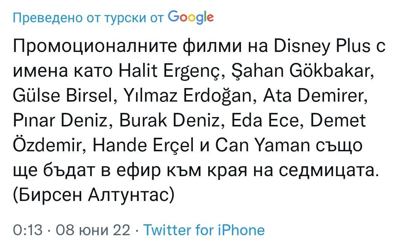Click the name 'Hande Erçel' in the tweet
406x245 pixels.
point(143,145)
